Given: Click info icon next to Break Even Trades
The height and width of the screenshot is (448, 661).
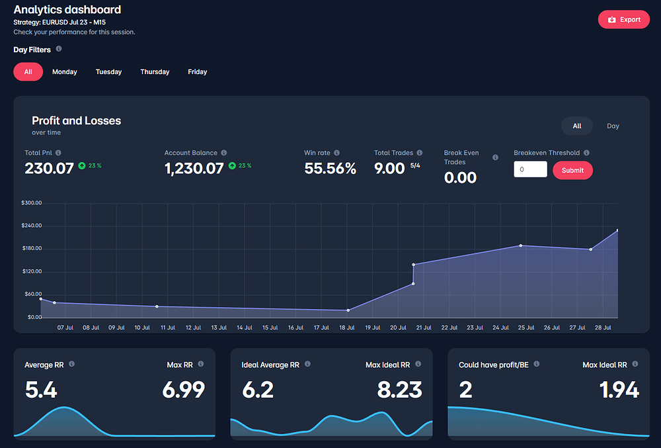Looking at the screenshot, I should pyautogui.click(x=496, y=157).
